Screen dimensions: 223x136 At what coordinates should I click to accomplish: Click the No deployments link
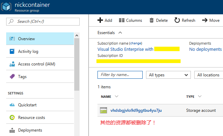[205, 49]
